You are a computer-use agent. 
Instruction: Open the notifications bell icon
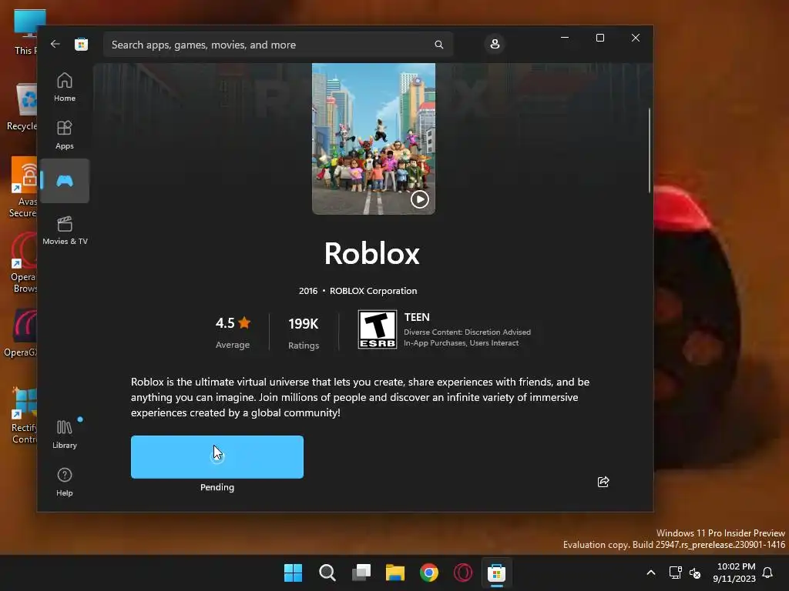coord(767,573)
